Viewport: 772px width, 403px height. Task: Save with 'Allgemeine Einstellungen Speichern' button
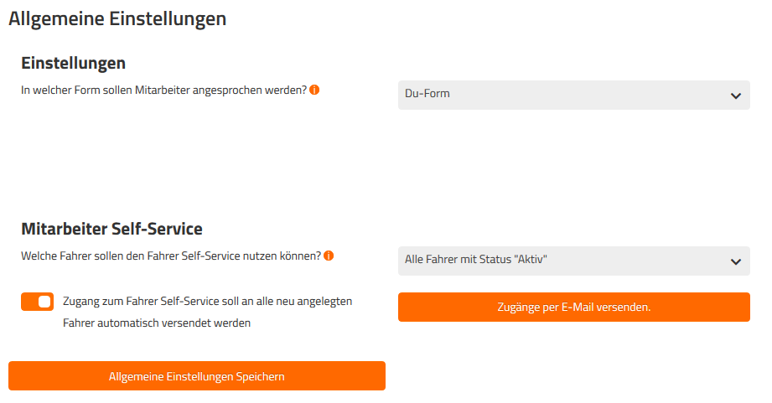(x=197, y=376)
